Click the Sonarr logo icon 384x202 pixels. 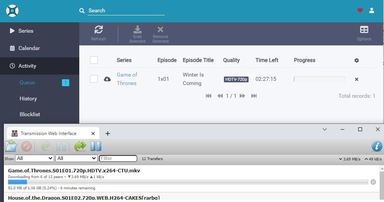tap(12, 11)
